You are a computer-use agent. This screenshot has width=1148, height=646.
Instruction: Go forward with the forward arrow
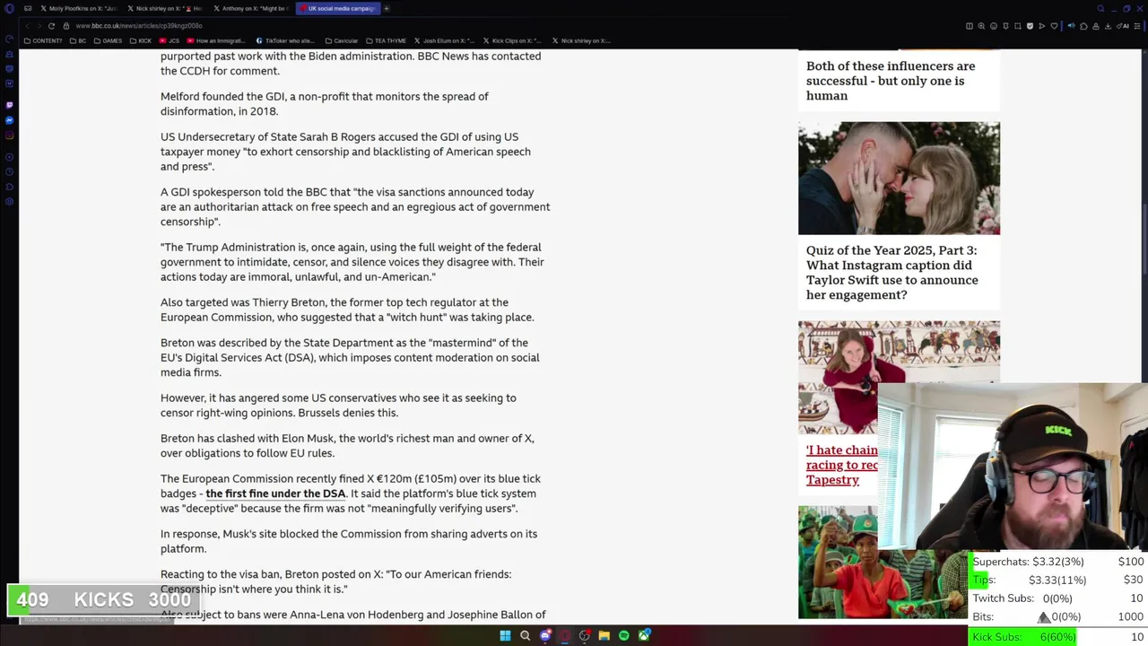click(x=39, y=26)
